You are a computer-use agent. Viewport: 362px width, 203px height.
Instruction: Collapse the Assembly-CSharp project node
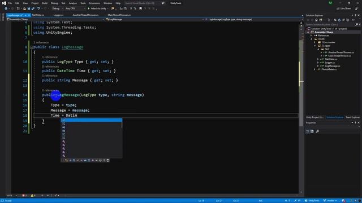[x=308, y=32]
